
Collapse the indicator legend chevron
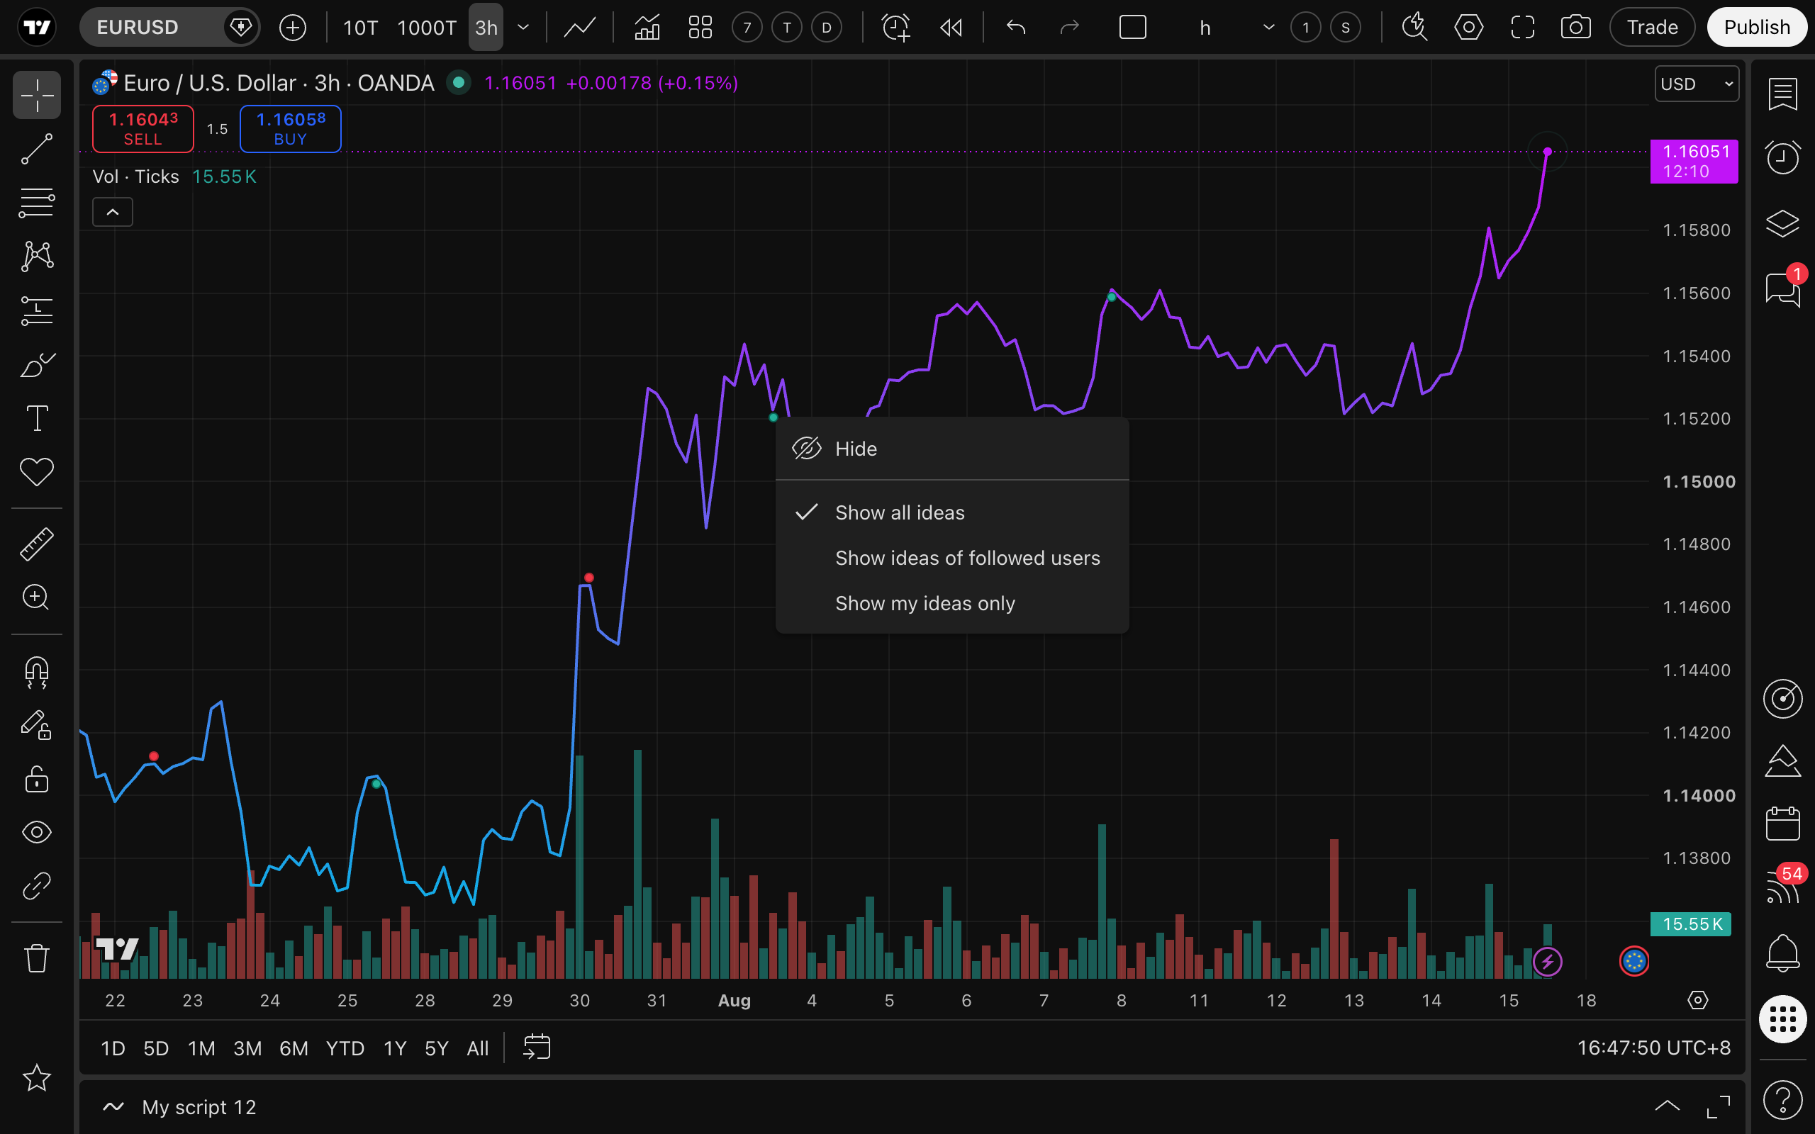pos(113,212)
